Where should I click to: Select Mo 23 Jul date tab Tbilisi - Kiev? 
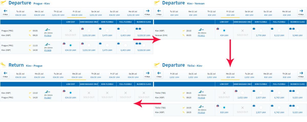[230, 75]
